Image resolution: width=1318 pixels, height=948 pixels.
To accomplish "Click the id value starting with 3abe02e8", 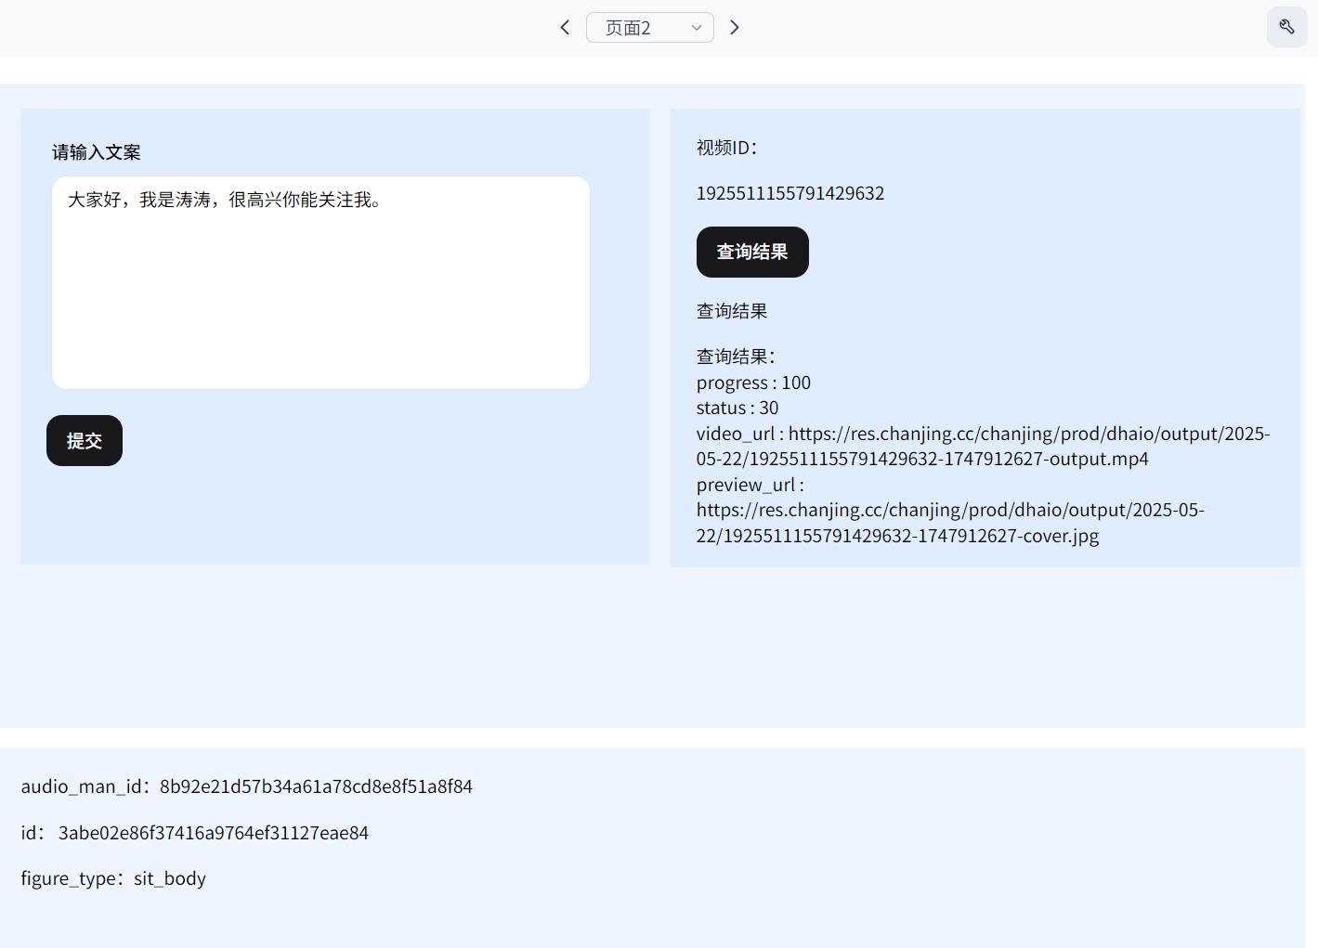I will pos(214,833).
